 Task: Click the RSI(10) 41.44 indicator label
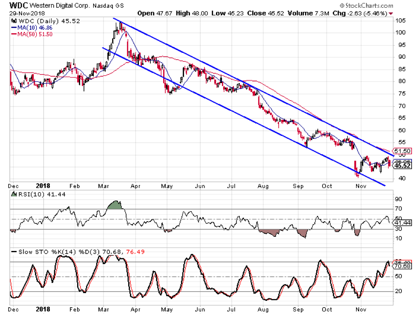tap(42, 194)
